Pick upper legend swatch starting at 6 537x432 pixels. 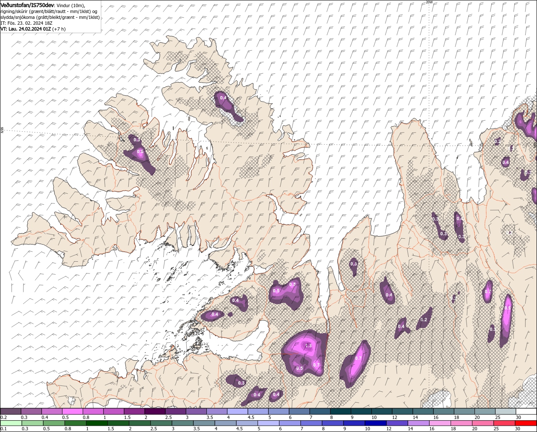pyautogui.click(x=299, y=411)
